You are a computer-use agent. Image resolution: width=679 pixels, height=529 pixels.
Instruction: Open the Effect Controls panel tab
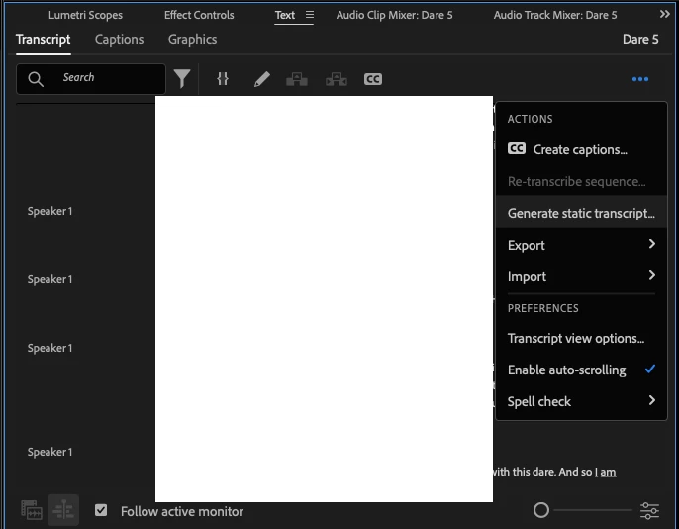(199, 15)
